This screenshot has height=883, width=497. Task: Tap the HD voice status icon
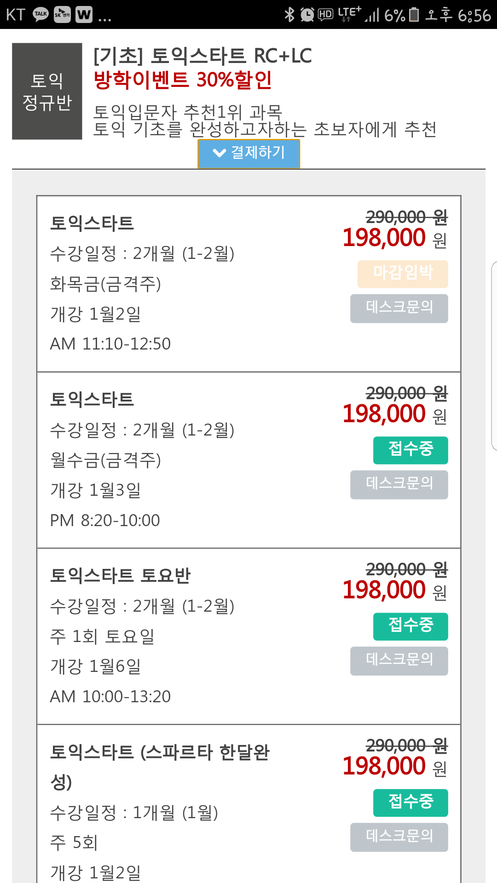pyautogui.click(x=325, y=15)
